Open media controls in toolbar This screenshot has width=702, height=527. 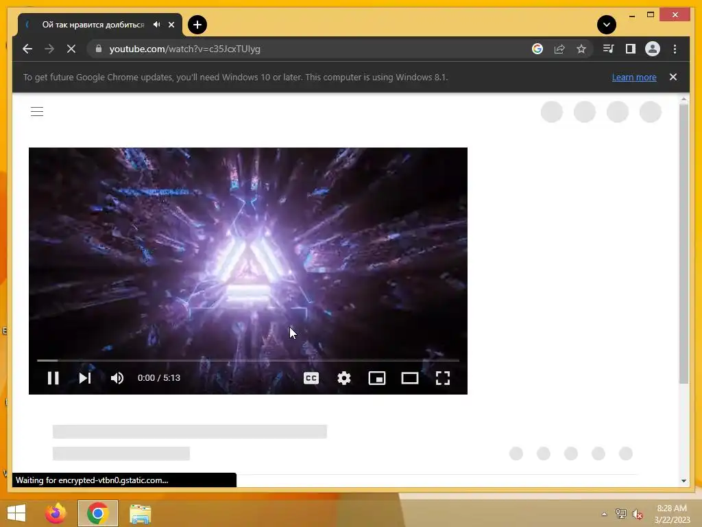(x=609, y=49)
